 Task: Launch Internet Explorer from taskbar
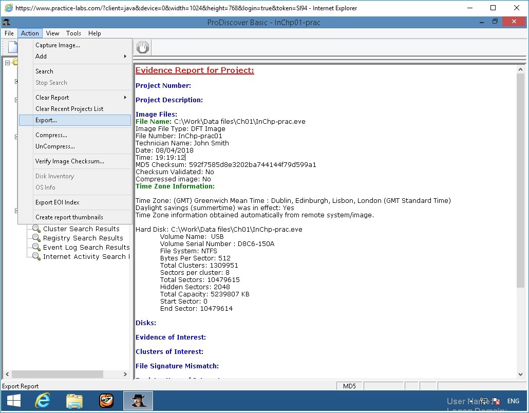(x=43, y=401)
